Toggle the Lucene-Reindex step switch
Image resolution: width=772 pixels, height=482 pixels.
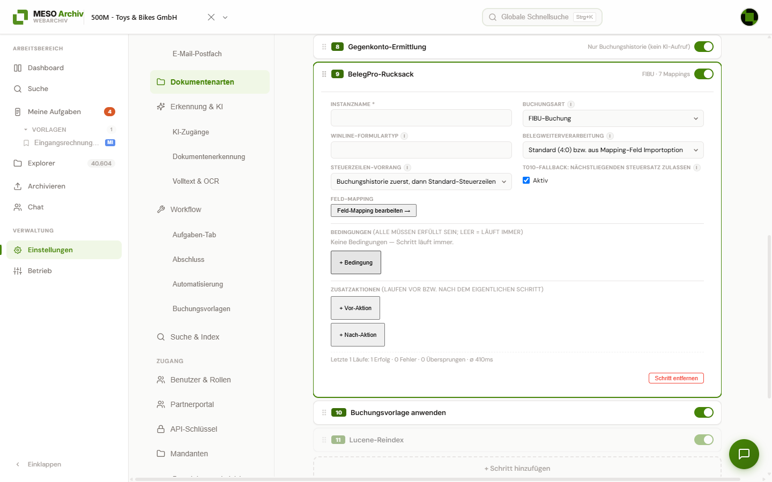[704, 440]
